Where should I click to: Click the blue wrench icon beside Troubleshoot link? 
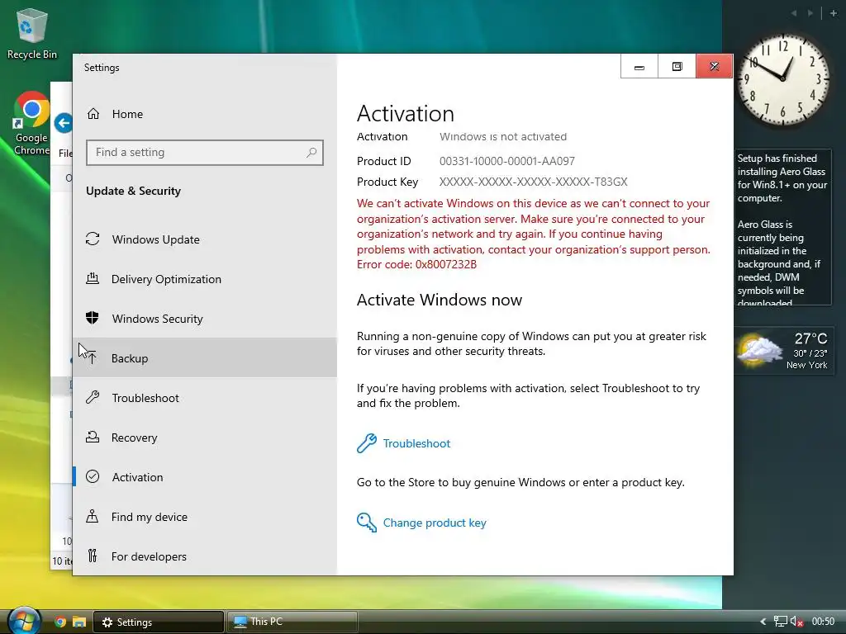[x=367, y=443]
